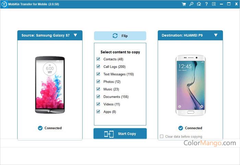Click the MobiKin app logo icon
Screen dimensions: 240x165
click(x=4, y=4)
